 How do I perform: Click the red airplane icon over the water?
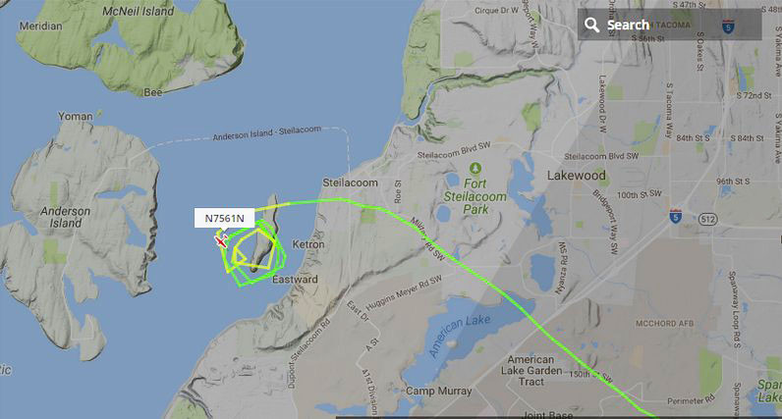220,241
